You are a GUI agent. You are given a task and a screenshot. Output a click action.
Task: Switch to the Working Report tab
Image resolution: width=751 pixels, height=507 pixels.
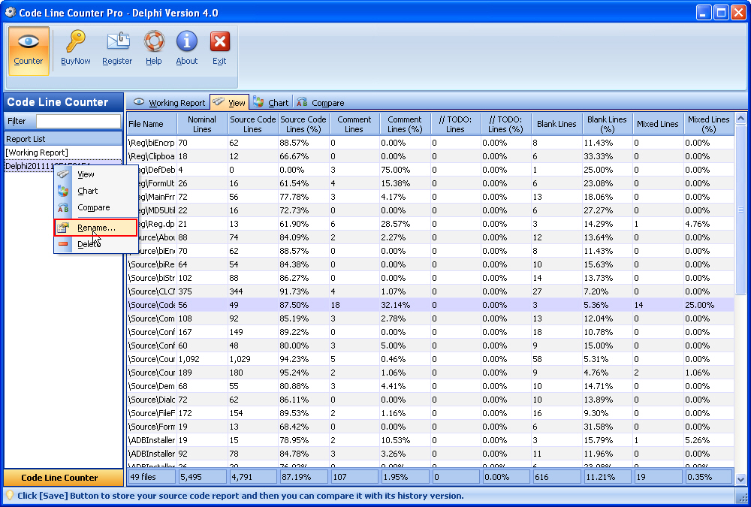(169, 103)
